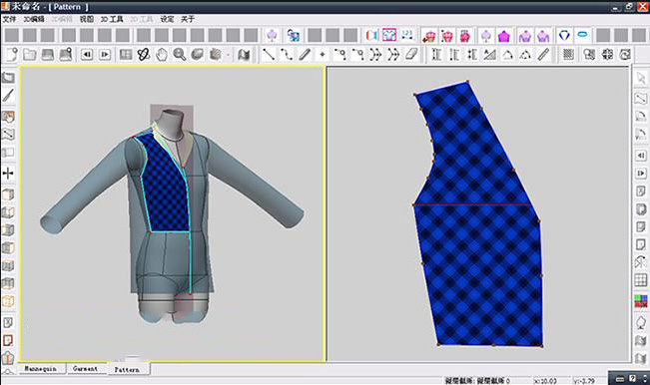
Task: Select the 3D rotate orbit tool
Action: click(144, 54)
